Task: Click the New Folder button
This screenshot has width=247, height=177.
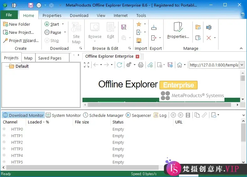Action: [x=17, y=24]
